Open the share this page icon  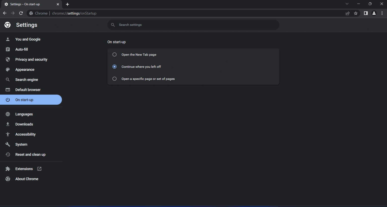click(x=348, y=13)
